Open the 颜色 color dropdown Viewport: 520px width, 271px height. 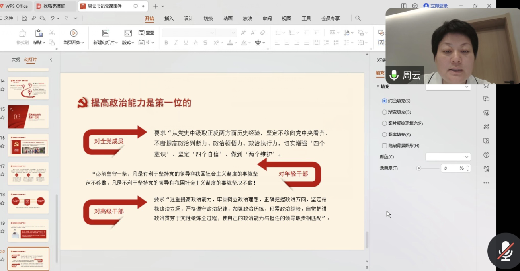(448, 156)
